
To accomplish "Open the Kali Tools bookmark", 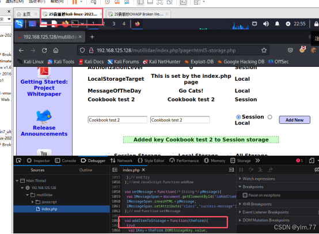I will click(x=61, y=62).
